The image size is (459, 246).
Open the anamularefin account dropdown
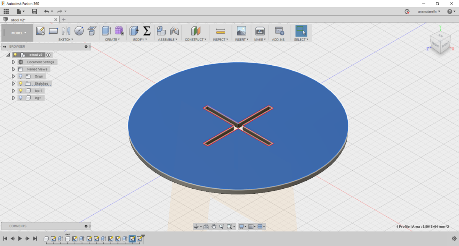click(x=429, y=11)
